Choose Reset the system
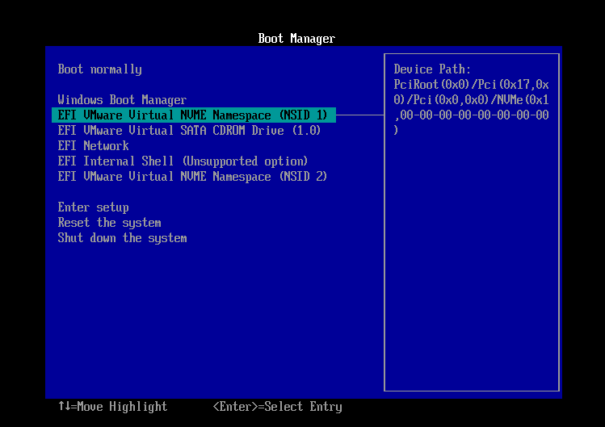 coord(109,223)
